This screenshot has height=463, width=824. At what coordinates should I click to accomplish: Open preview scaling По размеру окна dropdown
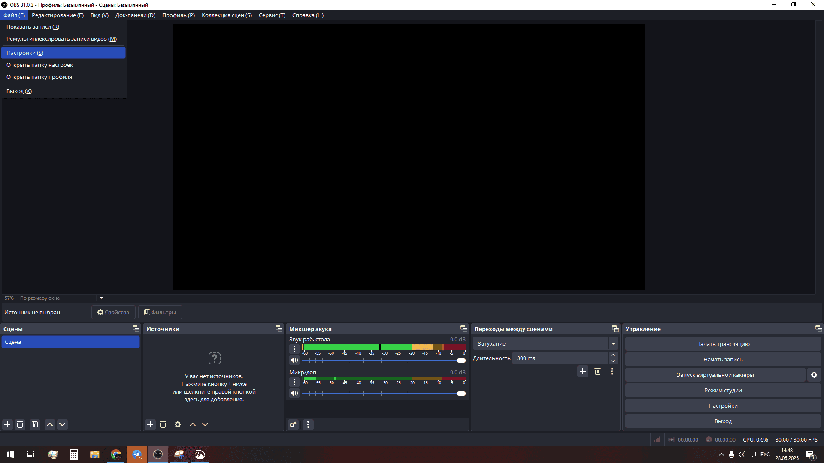pyautogui.click(x=101, y=298)
